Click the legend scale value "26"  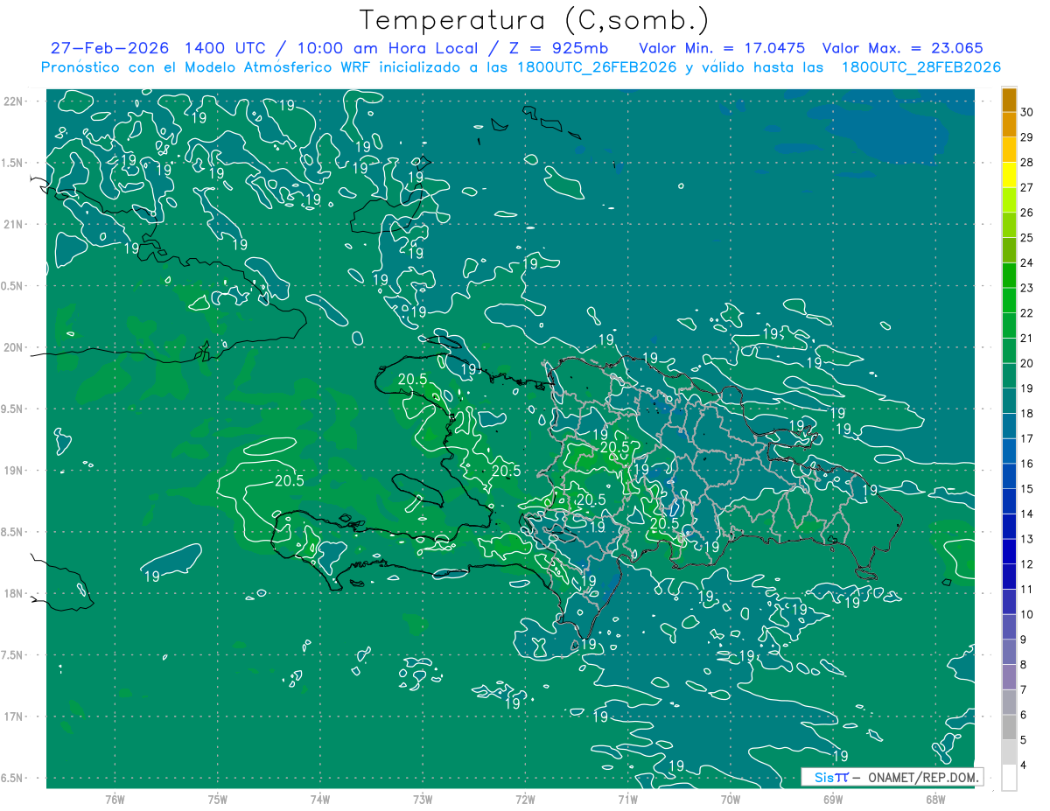(x=1028, y=213)
